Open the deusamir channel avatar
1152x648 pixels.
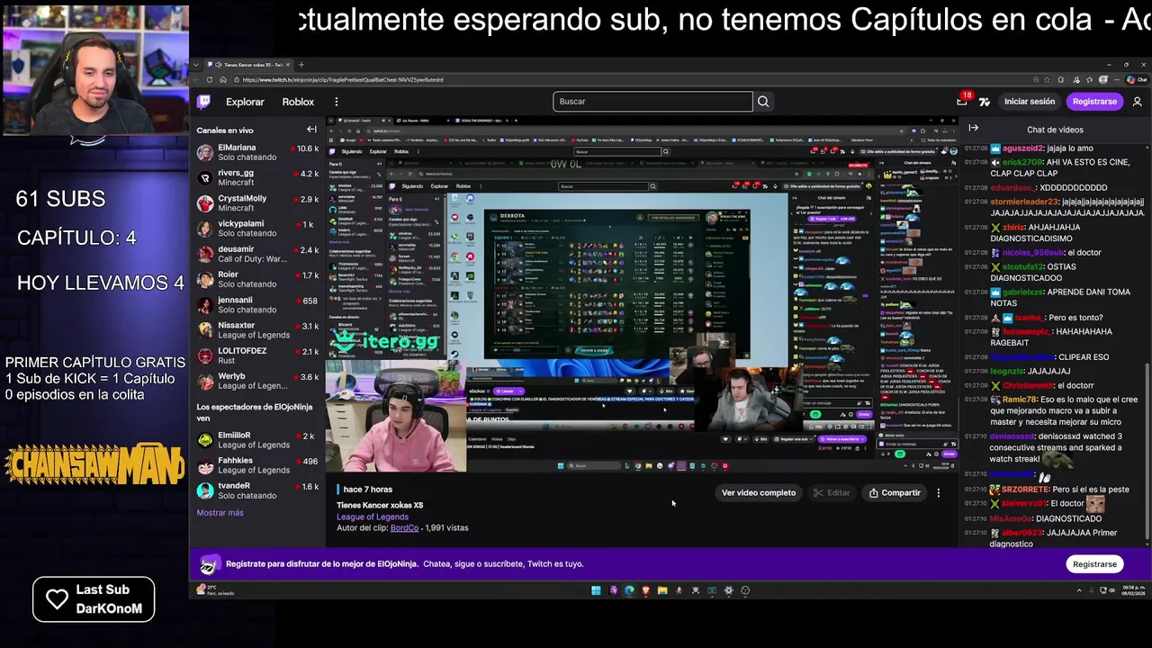coord(205,254)
